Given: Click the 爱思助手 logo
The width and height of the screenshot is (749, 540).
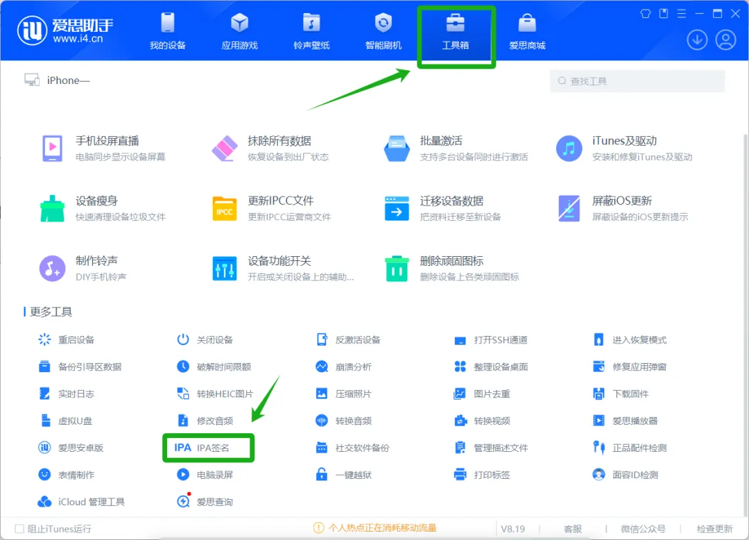Looking at the screenshot, I should [65, 31].
